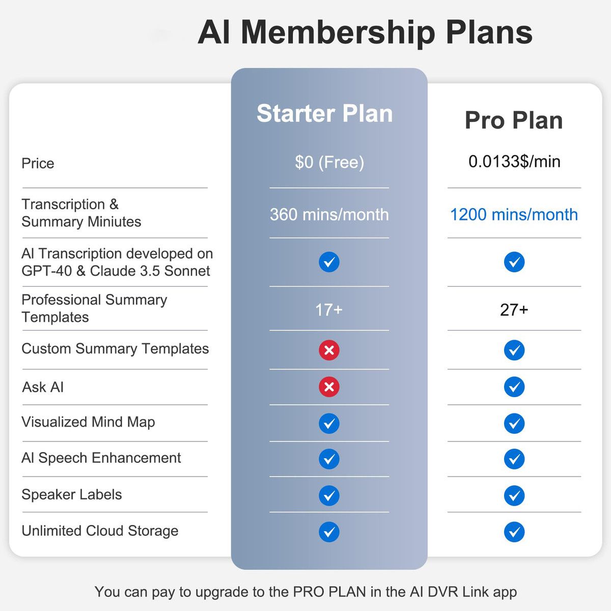Click Starter checkmark for Visualized Mind Map
611x611 pixels.
(x=329, y=423)
